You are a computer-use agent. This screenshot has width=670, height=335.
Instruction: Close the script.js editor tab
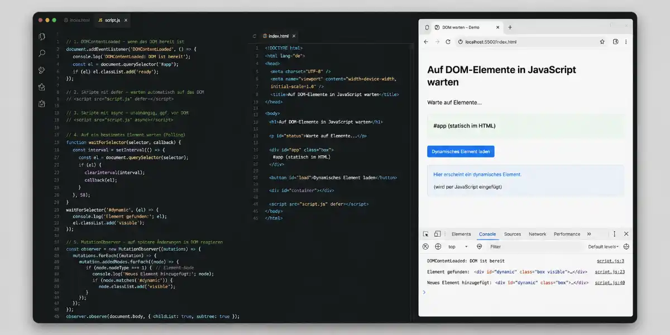[126, 20]
